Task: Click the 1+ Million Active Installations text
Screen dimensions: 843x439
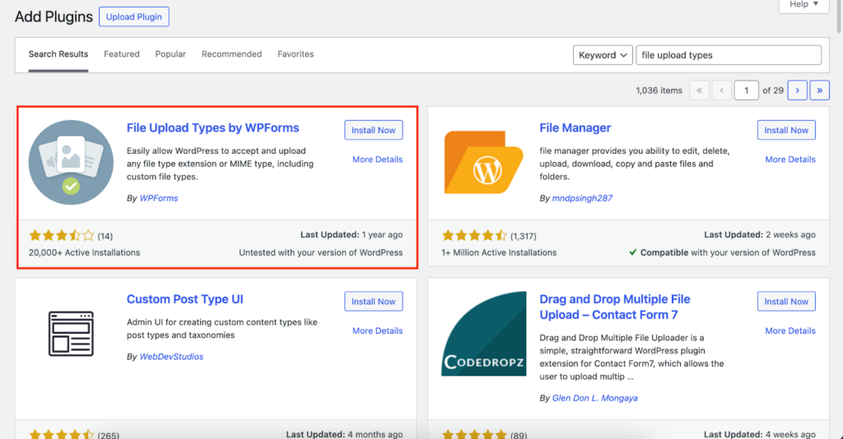Action: (499, 252)
